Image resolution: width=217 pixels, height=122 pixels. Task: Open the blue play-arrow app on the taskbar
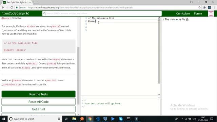(x=113, y=119)
